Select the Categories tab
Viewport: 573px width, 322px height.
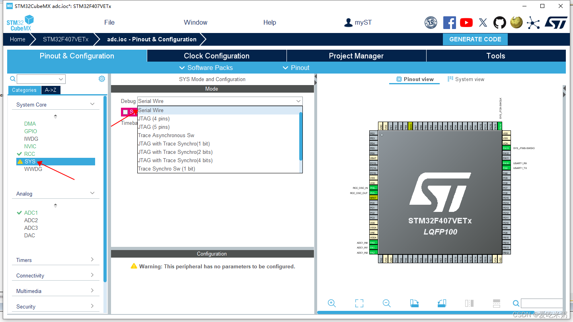click(x=24, y=90)
